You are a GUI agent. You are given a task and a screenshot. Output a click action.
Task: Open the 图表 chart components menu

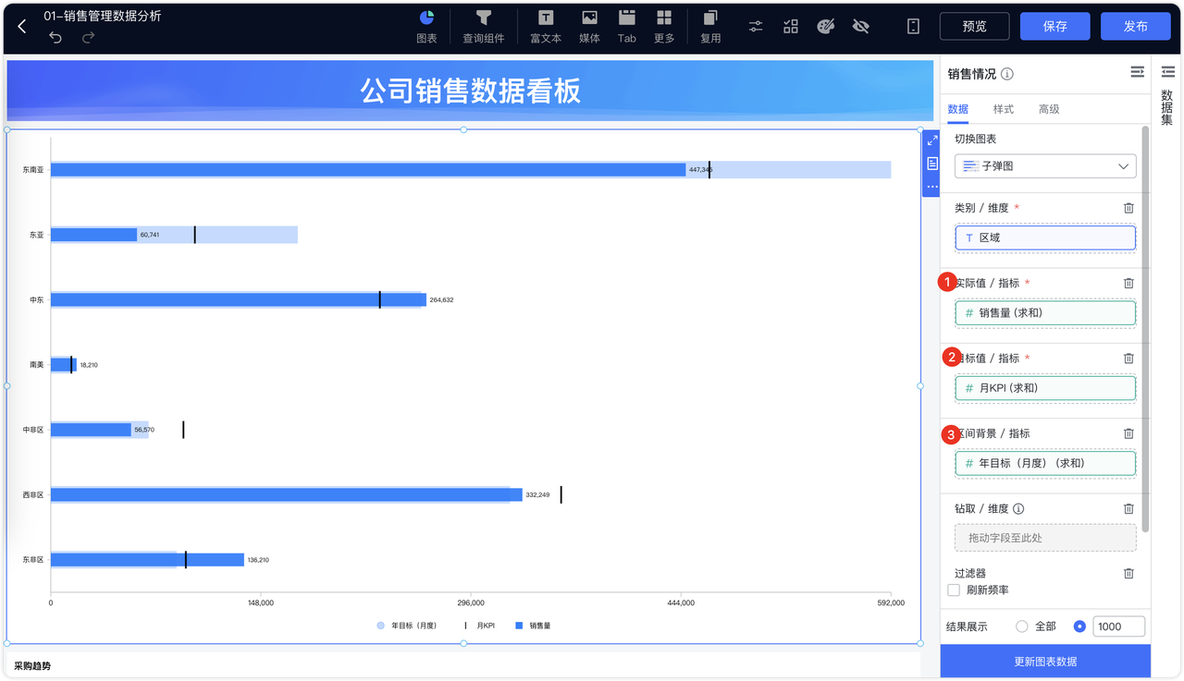(x=426, y=27)
